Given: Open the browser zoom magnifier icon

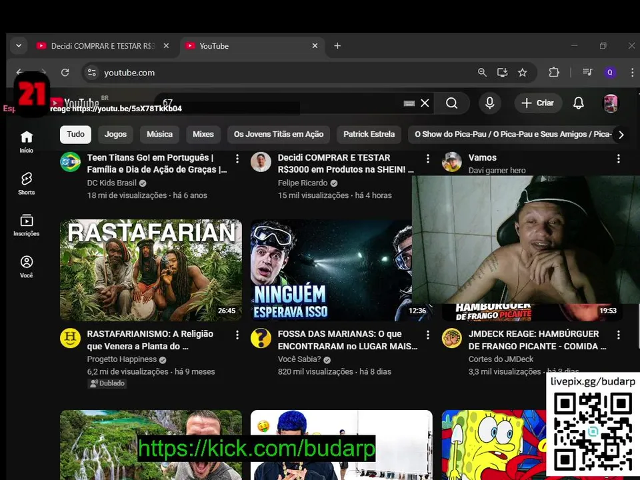Looking at the screenshot, I should click(x=482, y=73).
